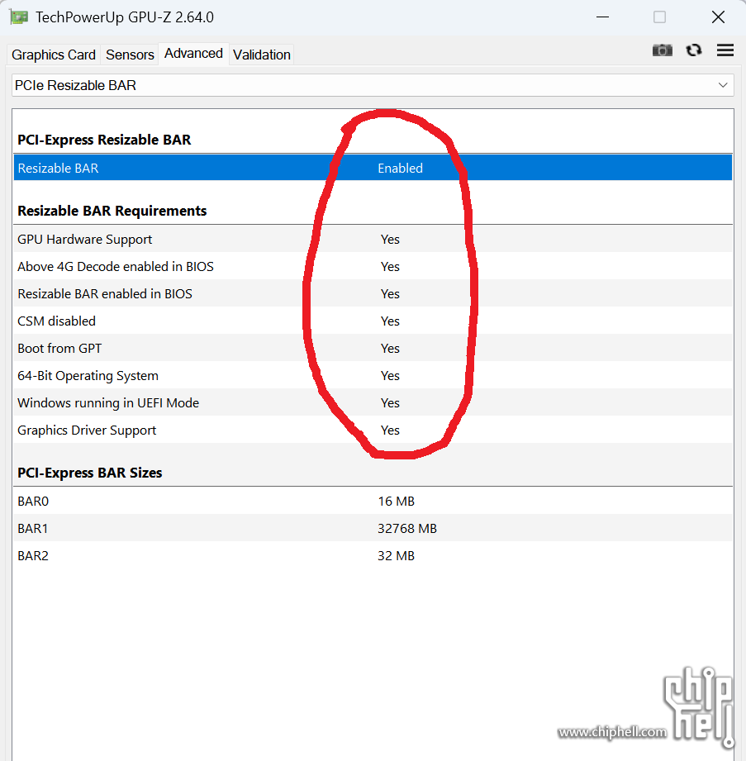
Task: Click the 32 MB value
Action: 396,556
